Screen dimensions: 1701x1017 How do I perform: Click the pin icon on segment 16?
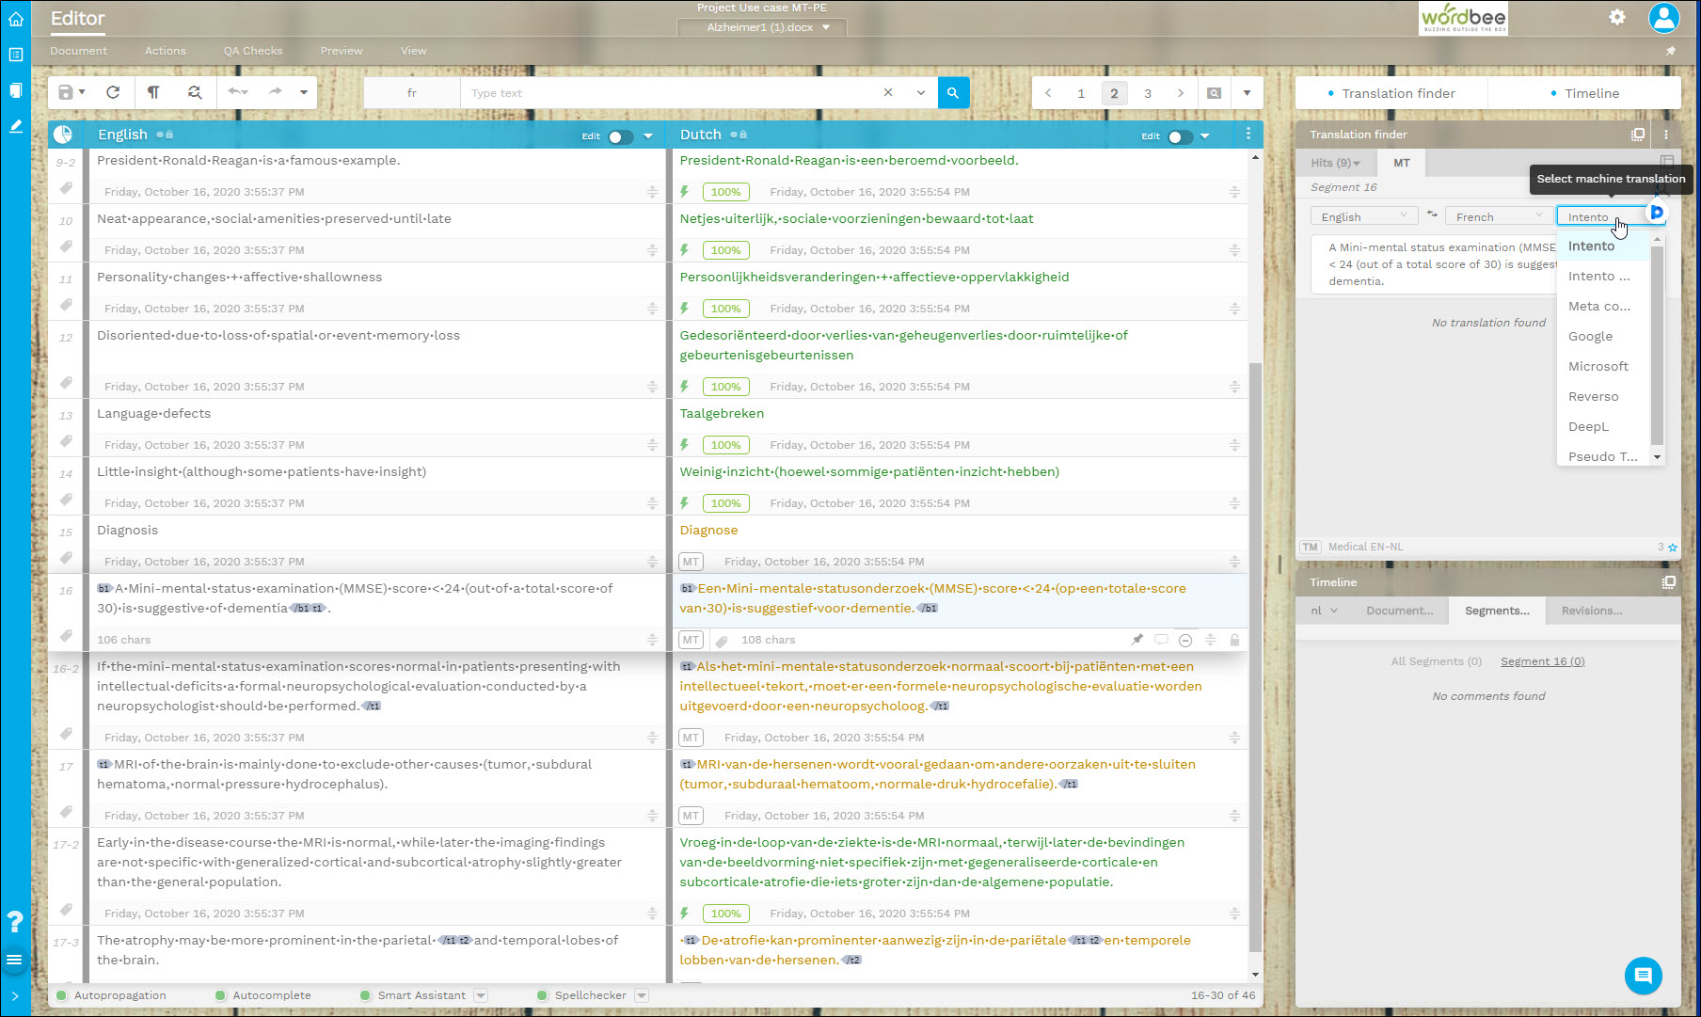point(1137,640)
